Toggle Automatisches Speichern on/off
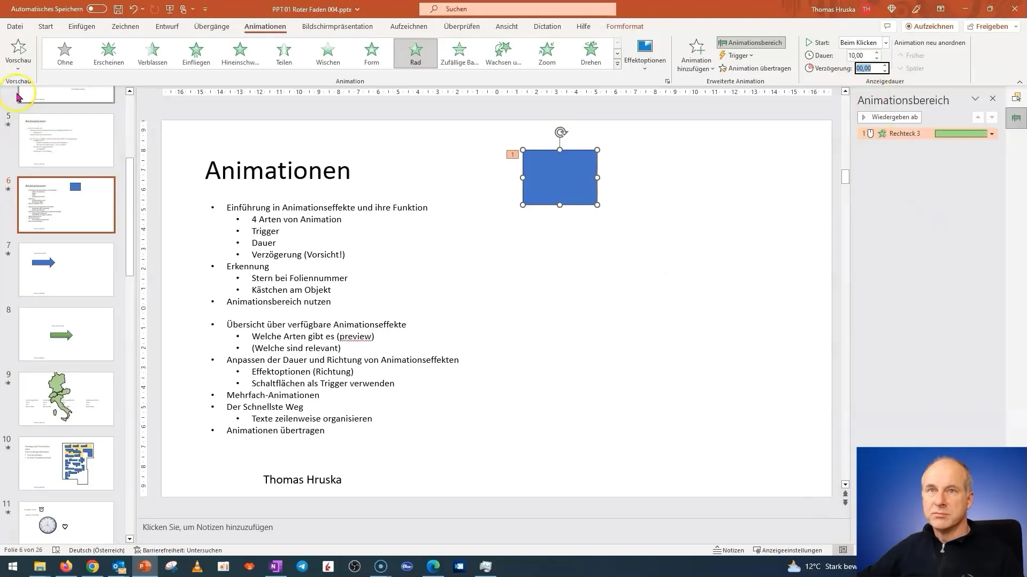The height and width of the screenshot is (577, 1027). tap(95, 9)
